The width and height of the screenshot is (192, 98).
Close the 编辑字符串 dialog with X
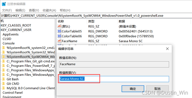(x=167, y=49)
